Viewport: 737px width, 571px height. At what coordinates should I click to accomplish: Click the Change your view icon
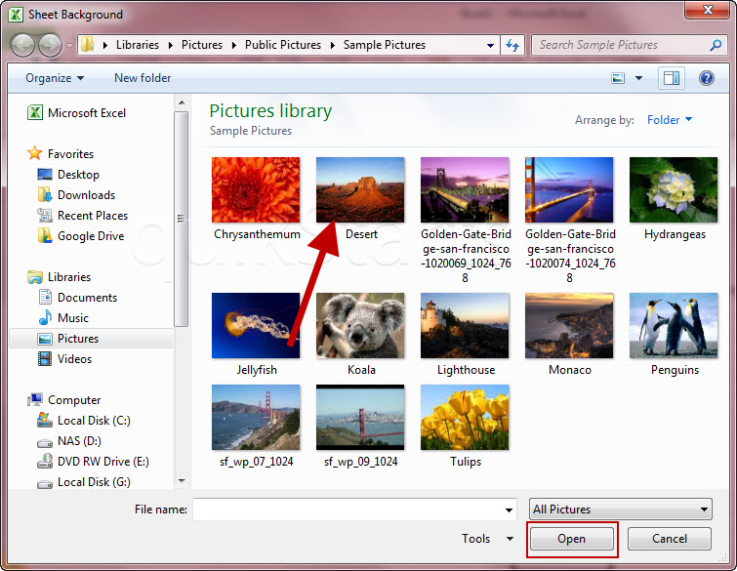click(618, 78)
